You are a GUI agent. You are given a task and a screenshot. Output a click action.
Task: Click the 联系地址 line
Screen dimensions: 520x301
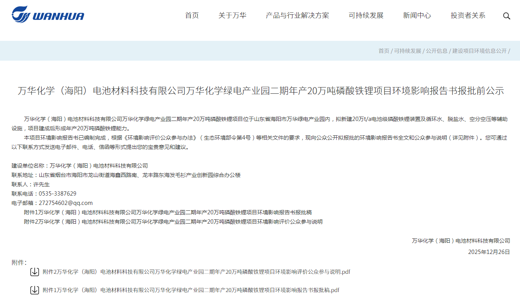(126, 175)
